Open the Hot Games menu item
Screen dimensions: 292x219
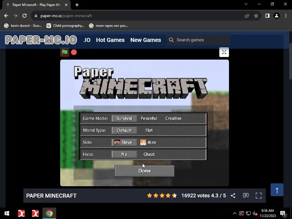(110, 40)
